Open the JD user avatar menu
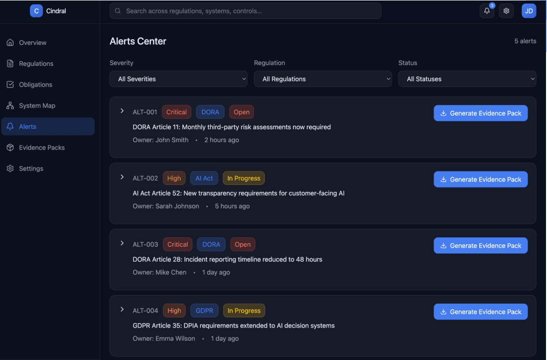 (529, 10)
